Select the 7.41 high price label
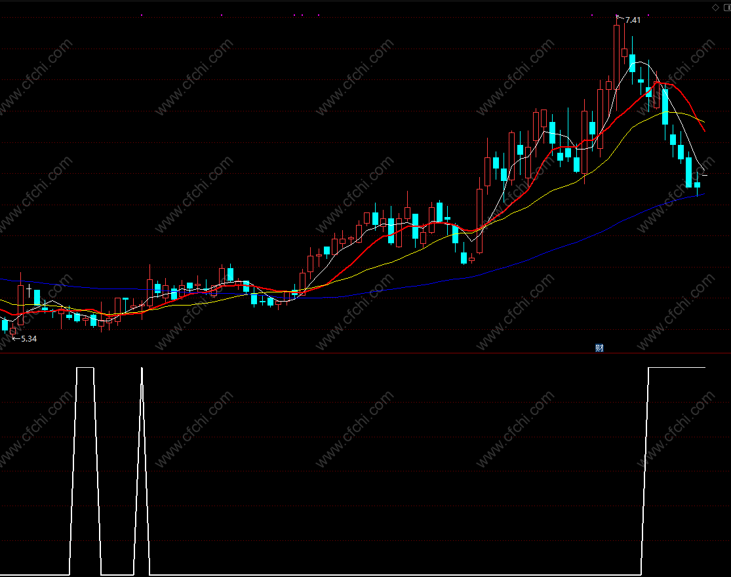This screenshot has width=731, height=577. [x=633, y=20]
